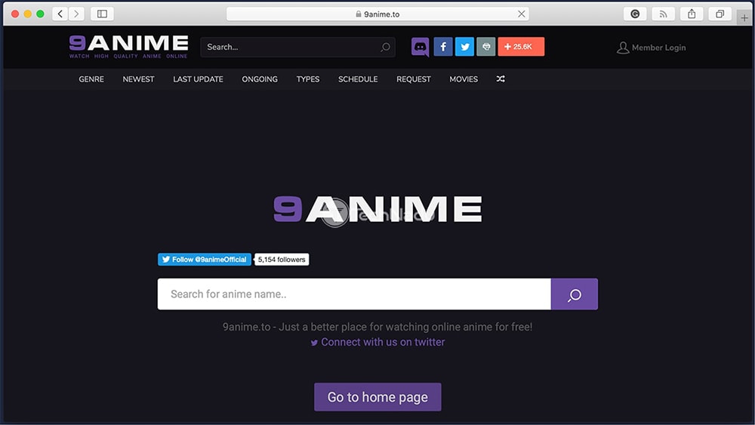The width and height of the screenshot is (755, 425).
Task: Select ONGOING in navigation
Action: [x=260, y=79]
